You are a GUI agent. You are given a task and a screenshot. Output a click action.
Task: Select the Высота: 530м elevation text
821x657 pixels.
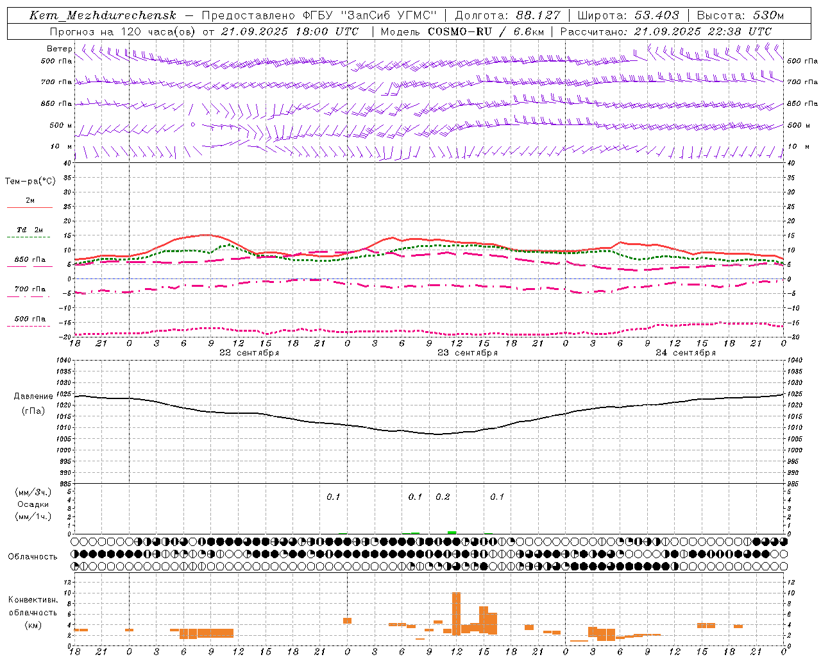click(740, 15)
